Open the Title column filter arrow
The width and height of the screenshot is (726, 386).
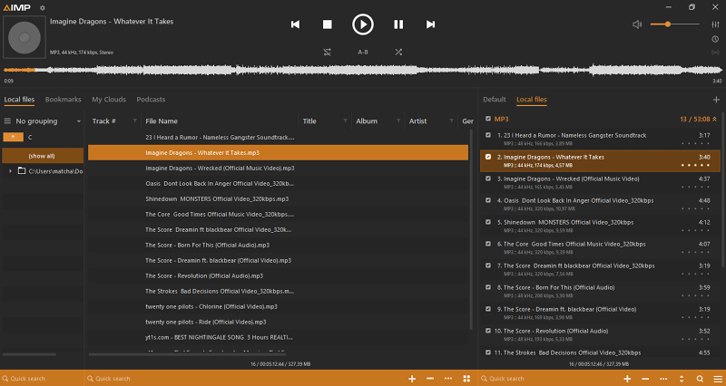tap(346, 121)
